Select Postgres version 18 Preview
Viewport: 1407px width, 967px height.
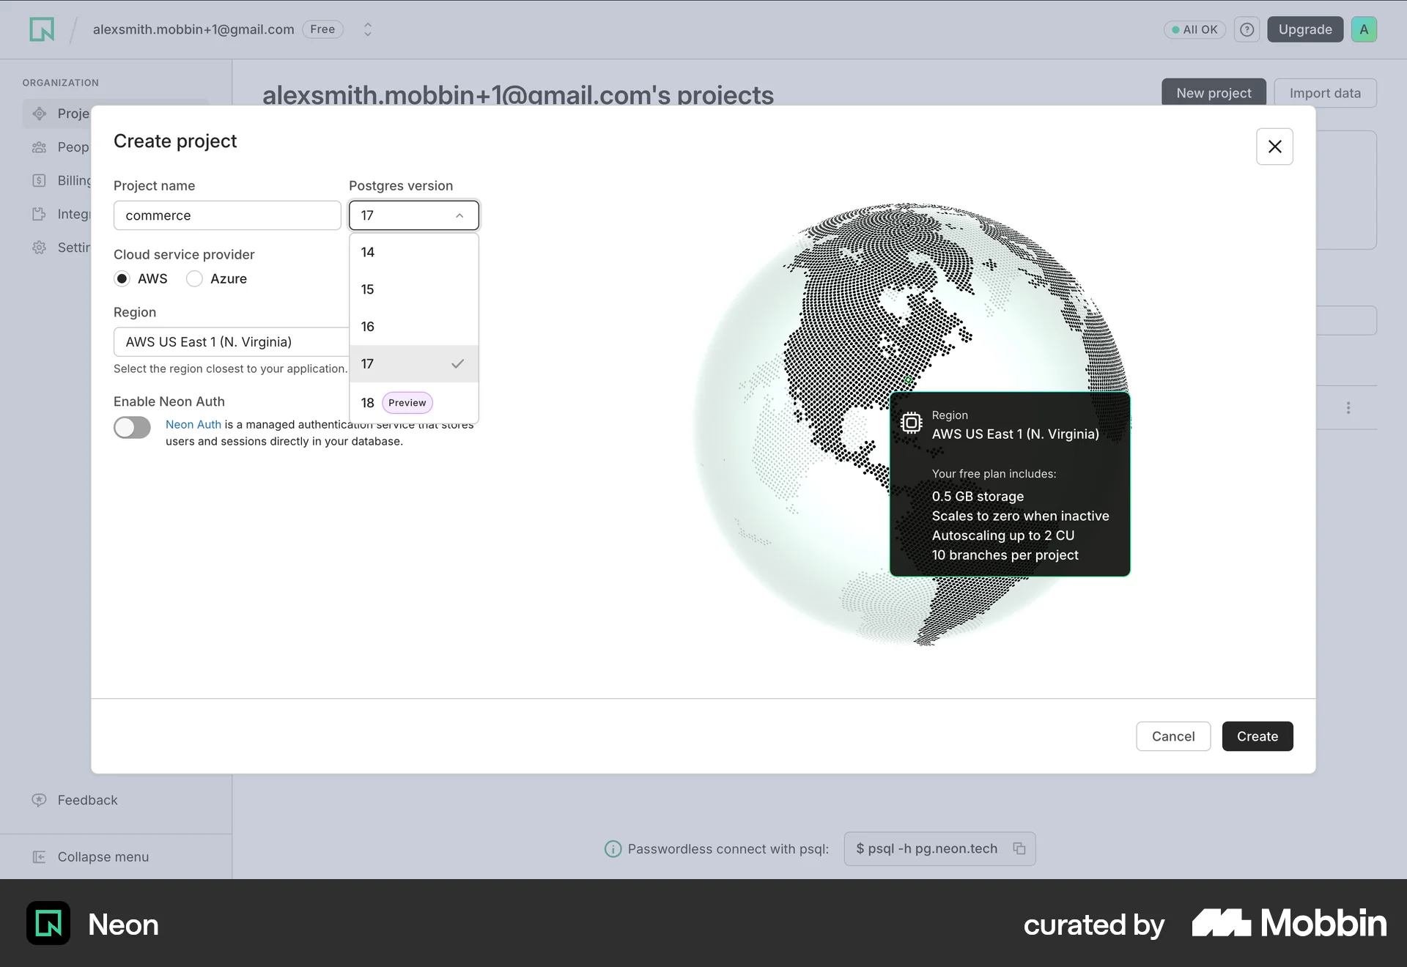coord(414,403)
